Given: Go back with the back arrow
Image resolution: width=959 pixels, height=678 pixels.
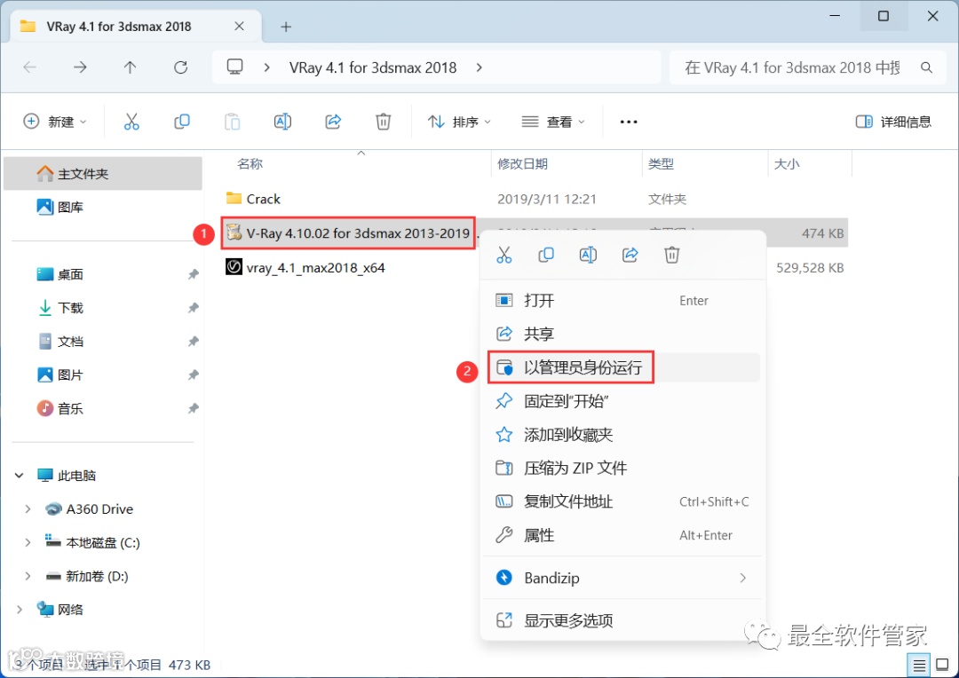Looking at the screenshot, I should click(30, 67).
